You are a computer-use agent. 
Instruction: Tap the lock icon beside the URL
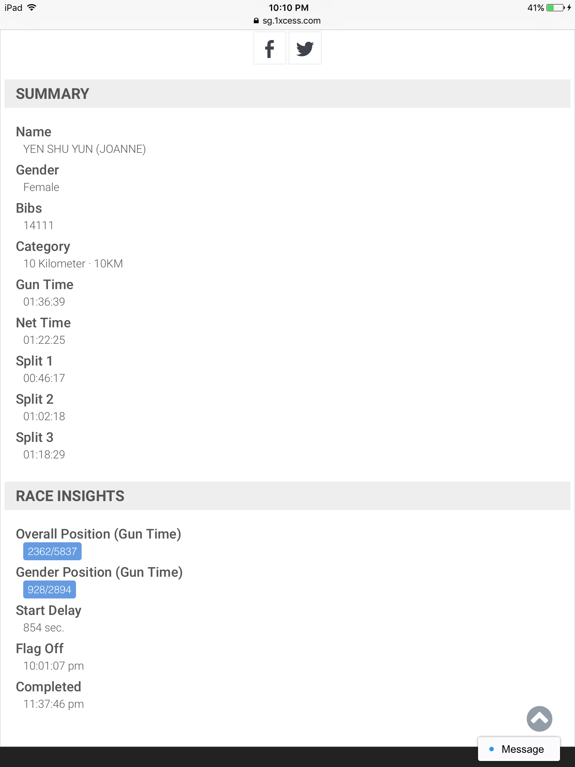point(256,21)
